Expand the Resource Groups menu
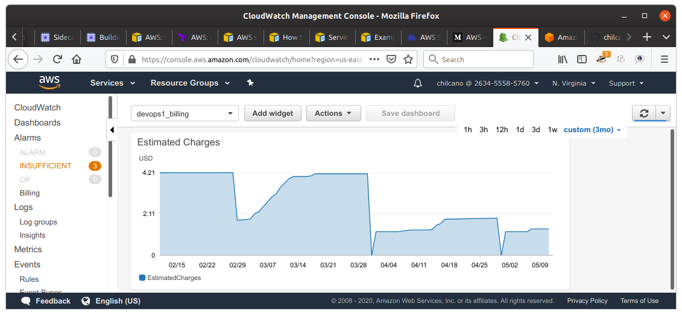The width and height of the screenshot is (682, 315). pyautogui.click(x=190, y=83)
